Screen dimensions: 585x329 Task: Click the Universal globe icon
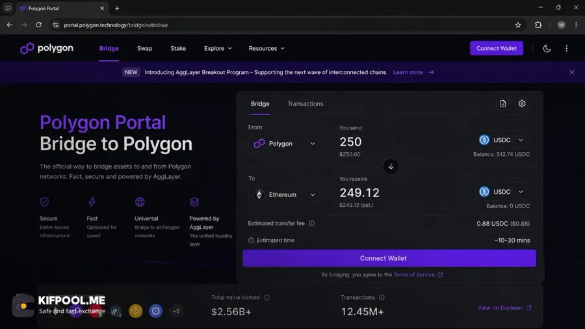(140, 202)
